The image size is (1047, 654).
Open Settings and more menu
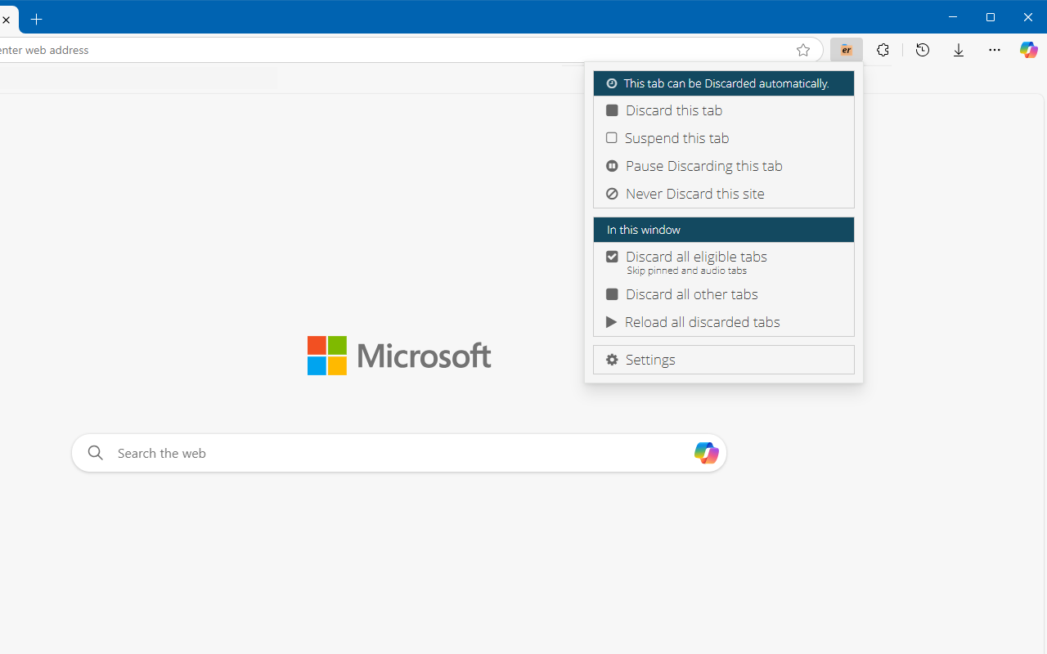click(995, 50)
